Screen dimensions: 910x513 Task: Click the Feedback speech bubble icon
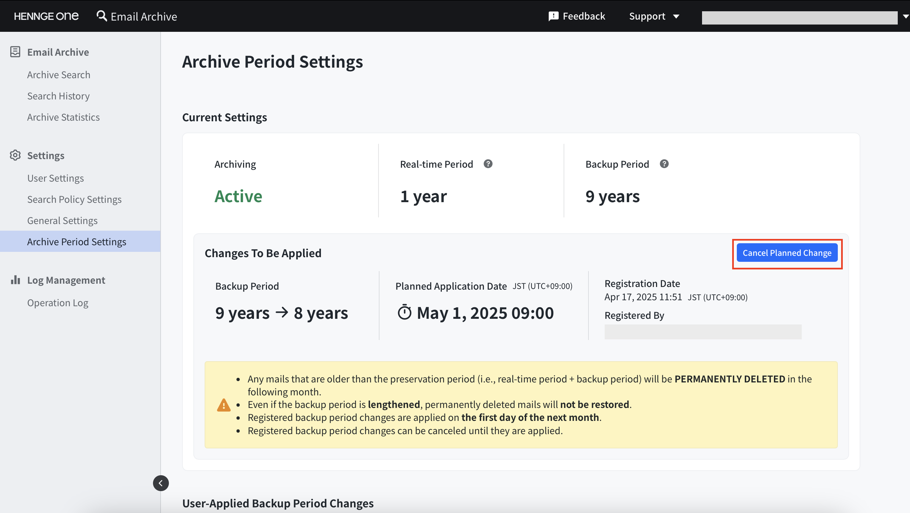coord(553,16)
